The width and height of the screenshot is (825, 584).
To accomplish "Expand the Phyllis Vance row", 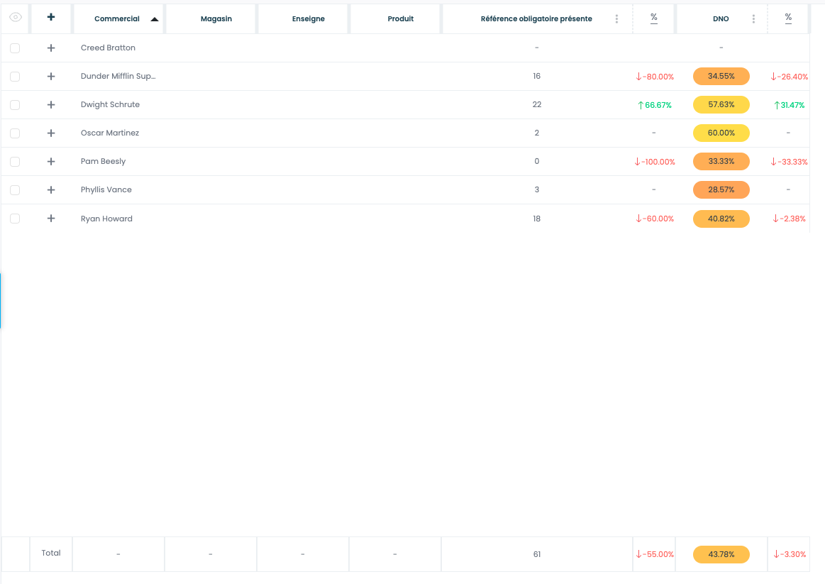I will [x=51, y=190].
